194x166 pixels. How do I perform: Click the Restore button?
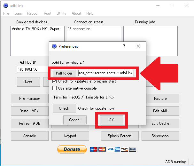pos(162,99)
